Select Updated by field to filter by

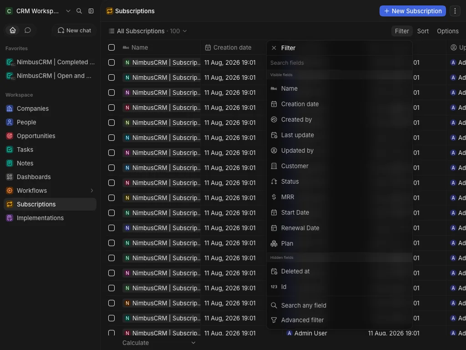pyautogui.click(x=339, y=150)
